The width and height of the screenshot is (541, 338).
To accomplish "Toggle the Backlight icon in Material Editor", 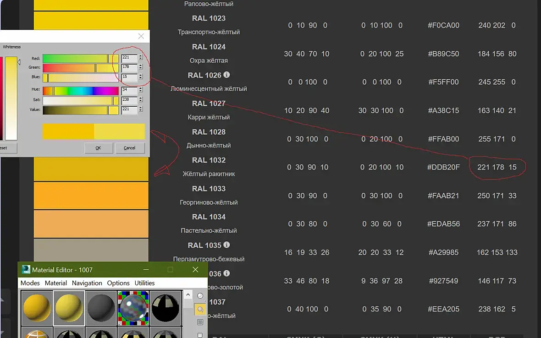I will pyautogui.click(x=200, y=309).
